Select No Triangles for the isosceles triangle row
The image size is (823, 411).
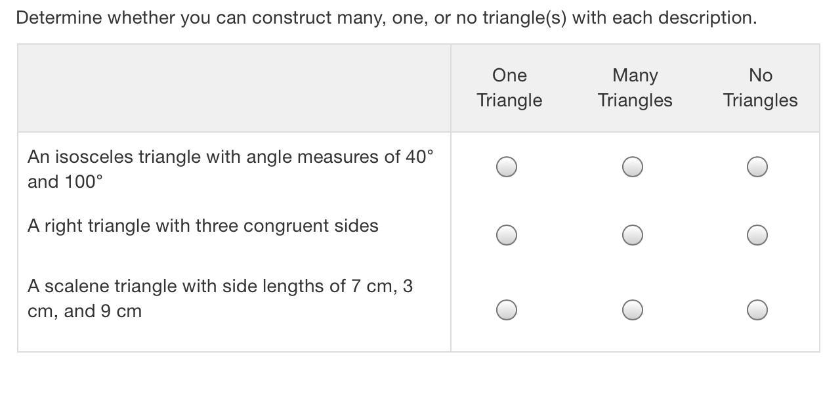757,167
